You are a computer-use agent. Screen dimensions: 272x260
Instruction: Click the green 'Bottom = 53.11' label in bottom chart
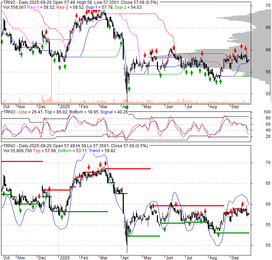(72, 151)
